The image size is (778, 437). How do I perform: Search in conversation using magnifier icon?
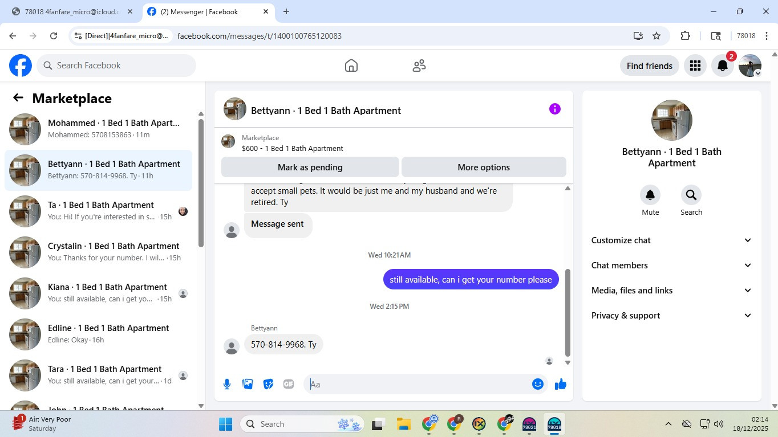tap(691, 195)
